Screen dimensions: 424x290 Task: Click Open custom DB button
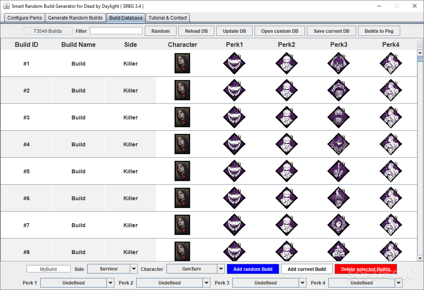280,31
